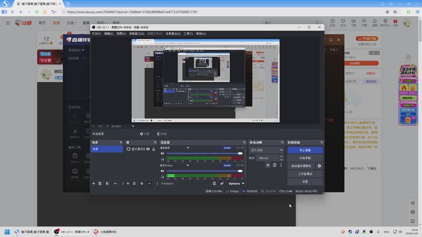Remove transition using the trash icon
Screen dimensions: 422x237
[274, 165]
